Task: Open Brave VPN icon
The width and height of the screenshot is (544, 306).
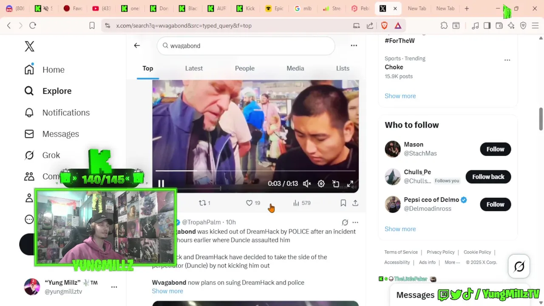Action: pyautogui.click(x=523, y=25)
